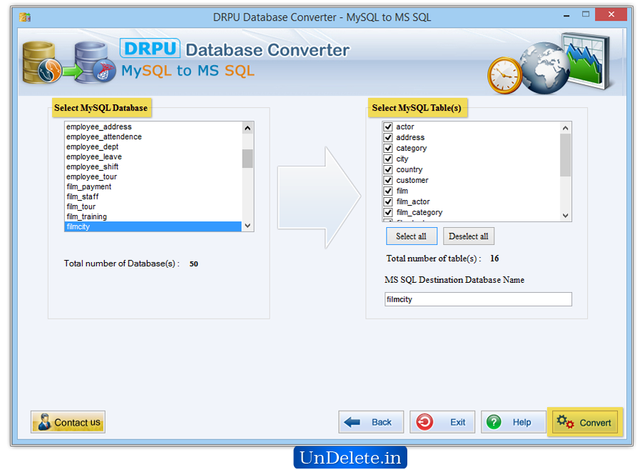The height and width of the screenshot is (470, 642).
Task: Toggle the country table checkbox
Action: [x=388, y=169]
